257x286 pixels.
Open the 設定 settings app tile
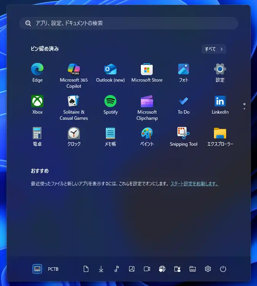point(220,73)
